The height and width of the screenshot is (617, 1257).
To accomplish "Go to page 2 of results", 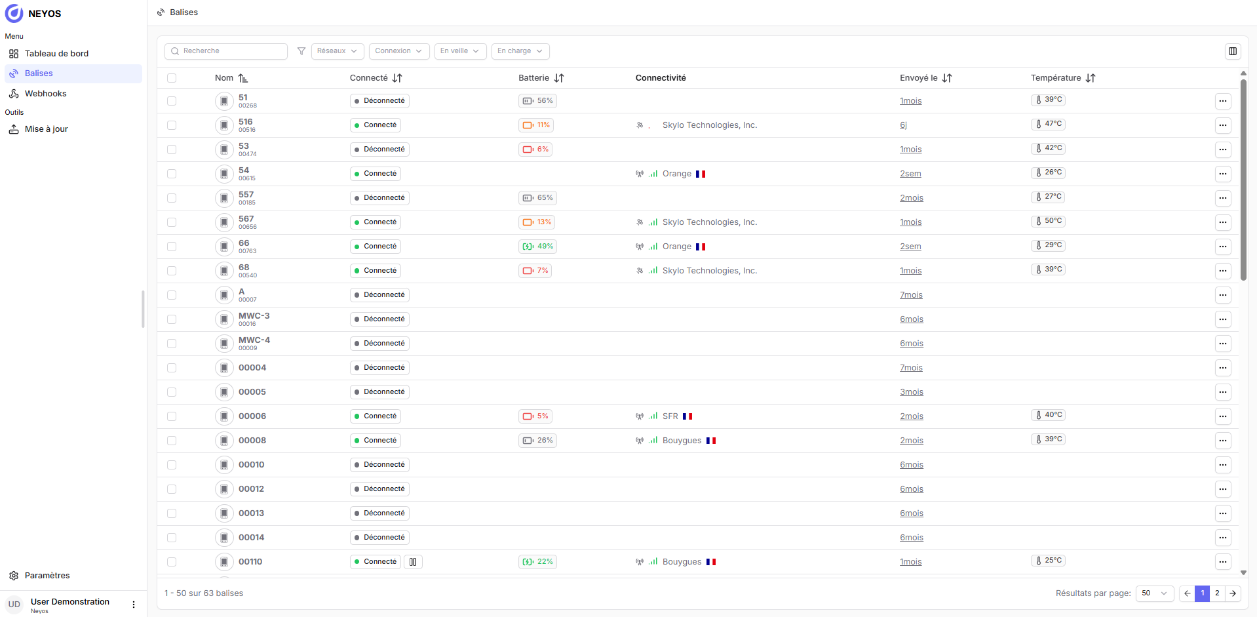I will (1217, 593).
